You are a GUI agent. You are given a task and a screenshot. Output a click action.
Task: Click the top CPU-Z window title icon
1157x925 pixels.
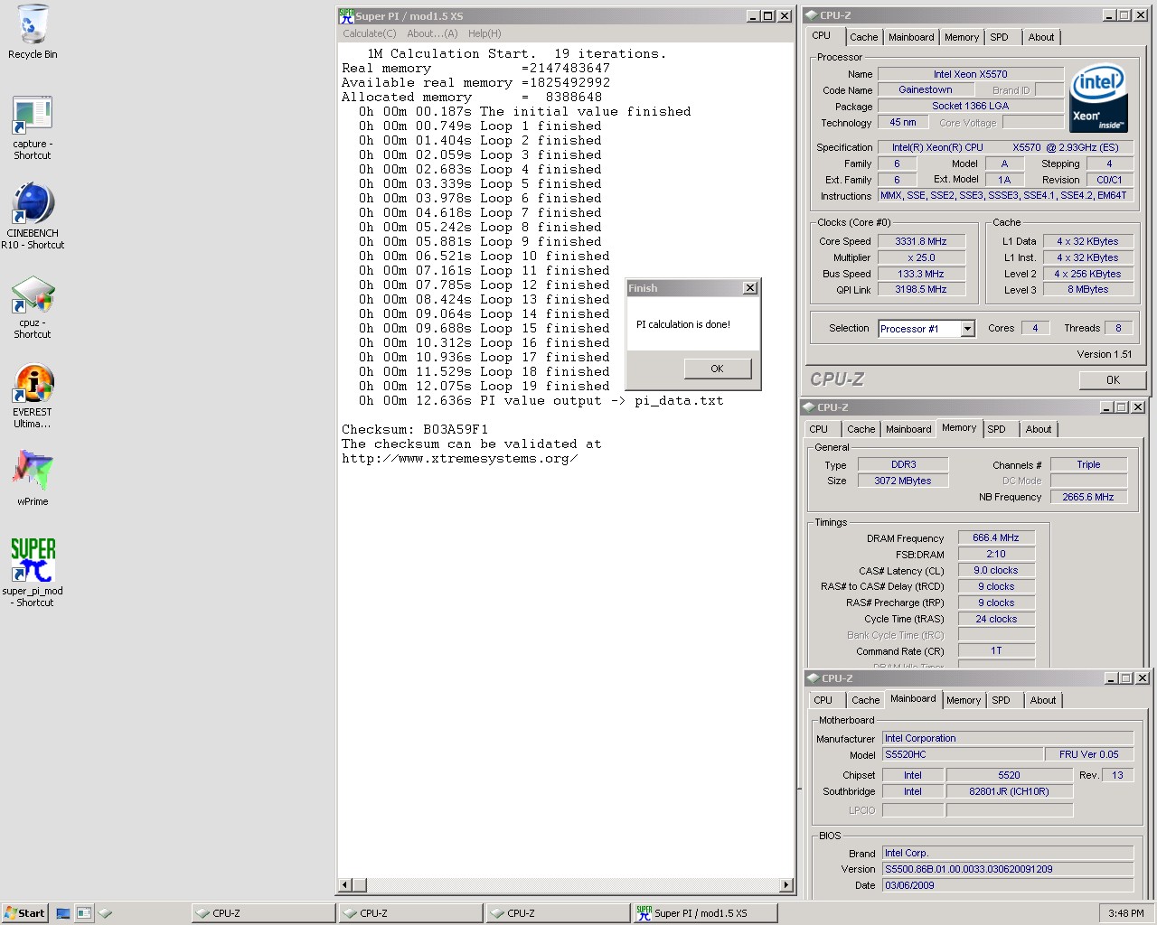coord(811,15)
